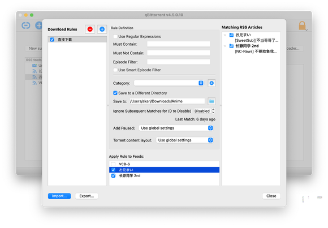Add new category with plus icon
This screenshot has width=328, height=228.
pyautogui.click(x=212, y=83)
